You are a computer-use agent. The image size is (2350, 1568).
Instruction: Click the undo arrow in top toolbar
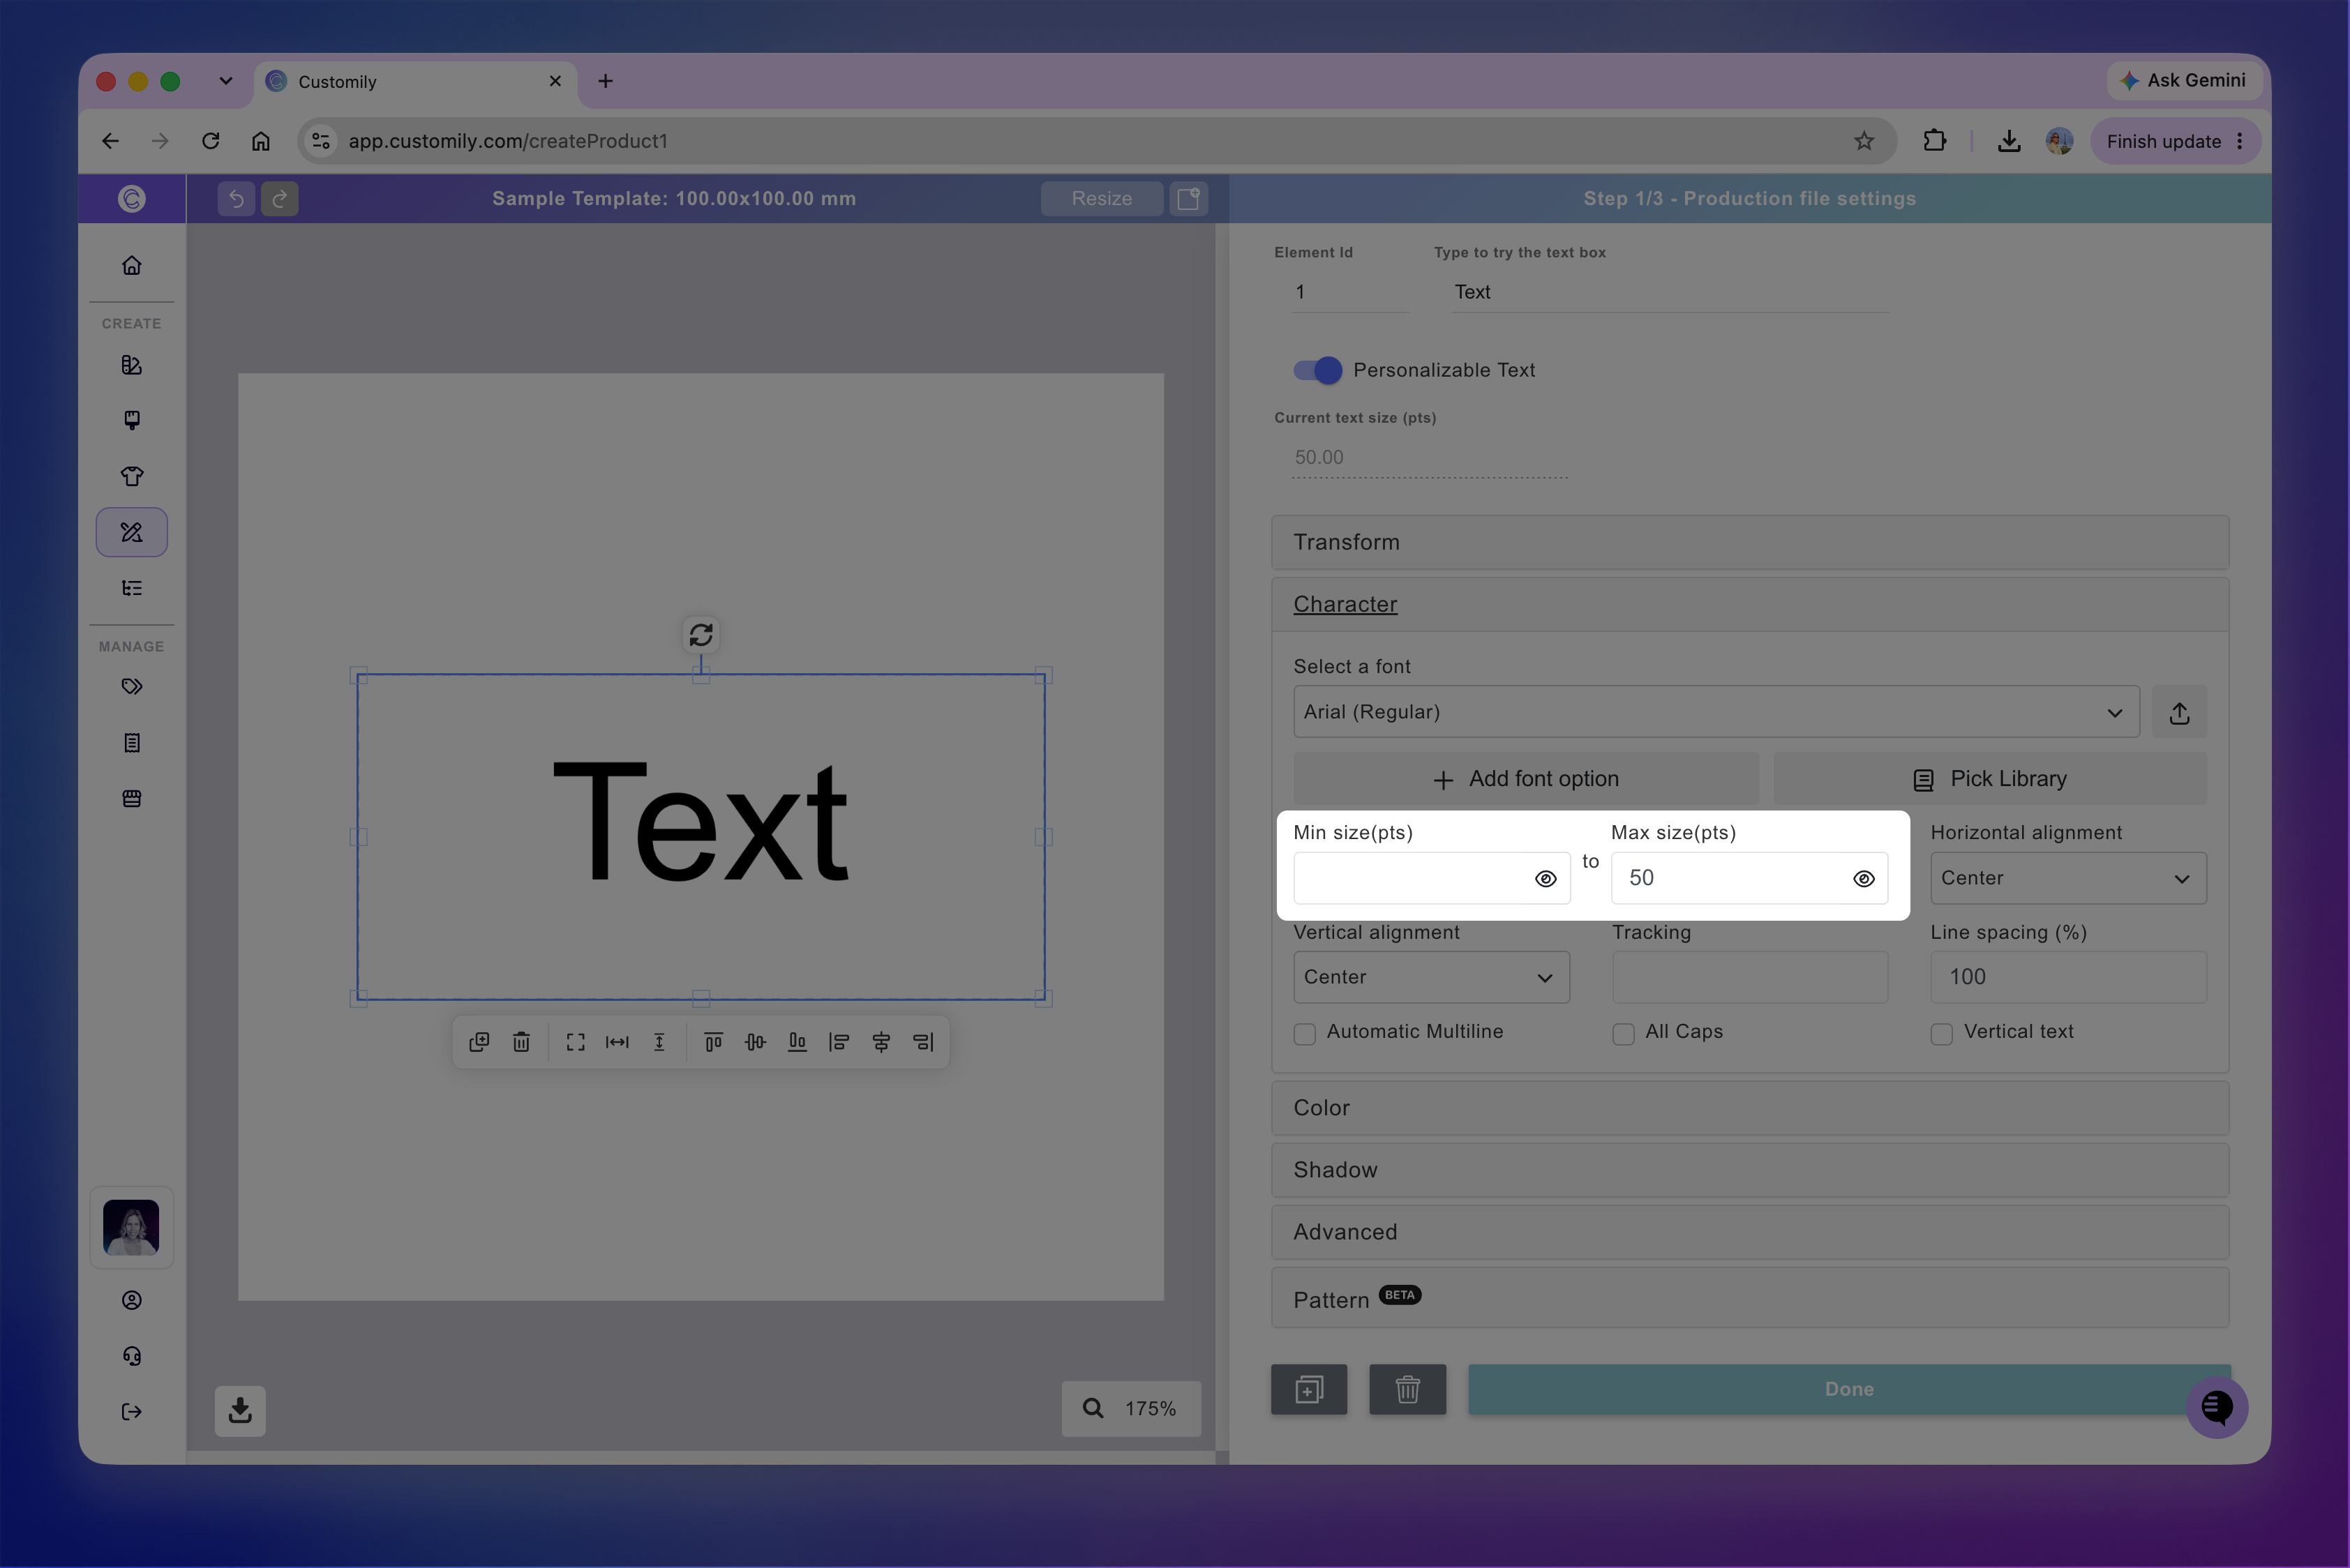coord(236,199)
